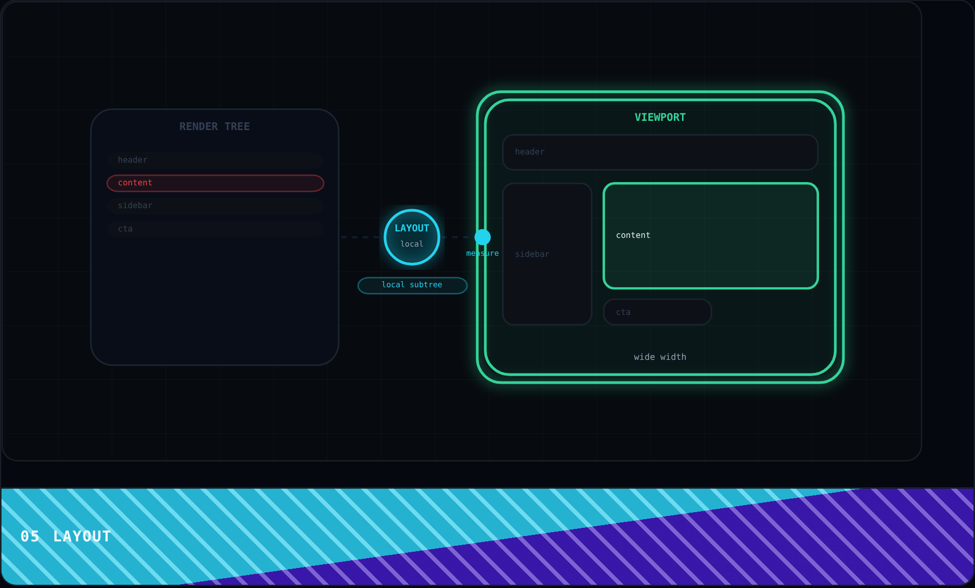Select the sidebar box in Viewport
The width and height of the screenshot is (975, 588).
point(547,254)
